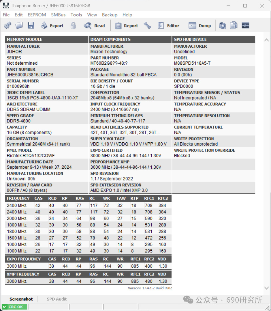Click the MEMORY MODULE section header

click(x=46, y=40)
